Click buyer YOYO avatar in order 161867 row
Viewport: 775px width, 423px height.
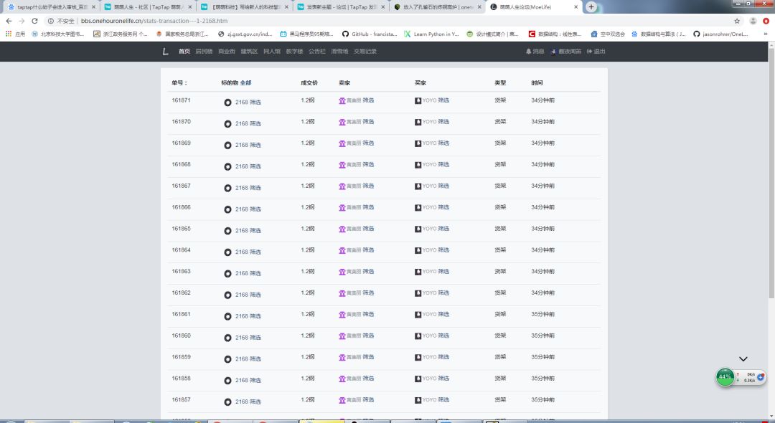[x=418, y=186]
